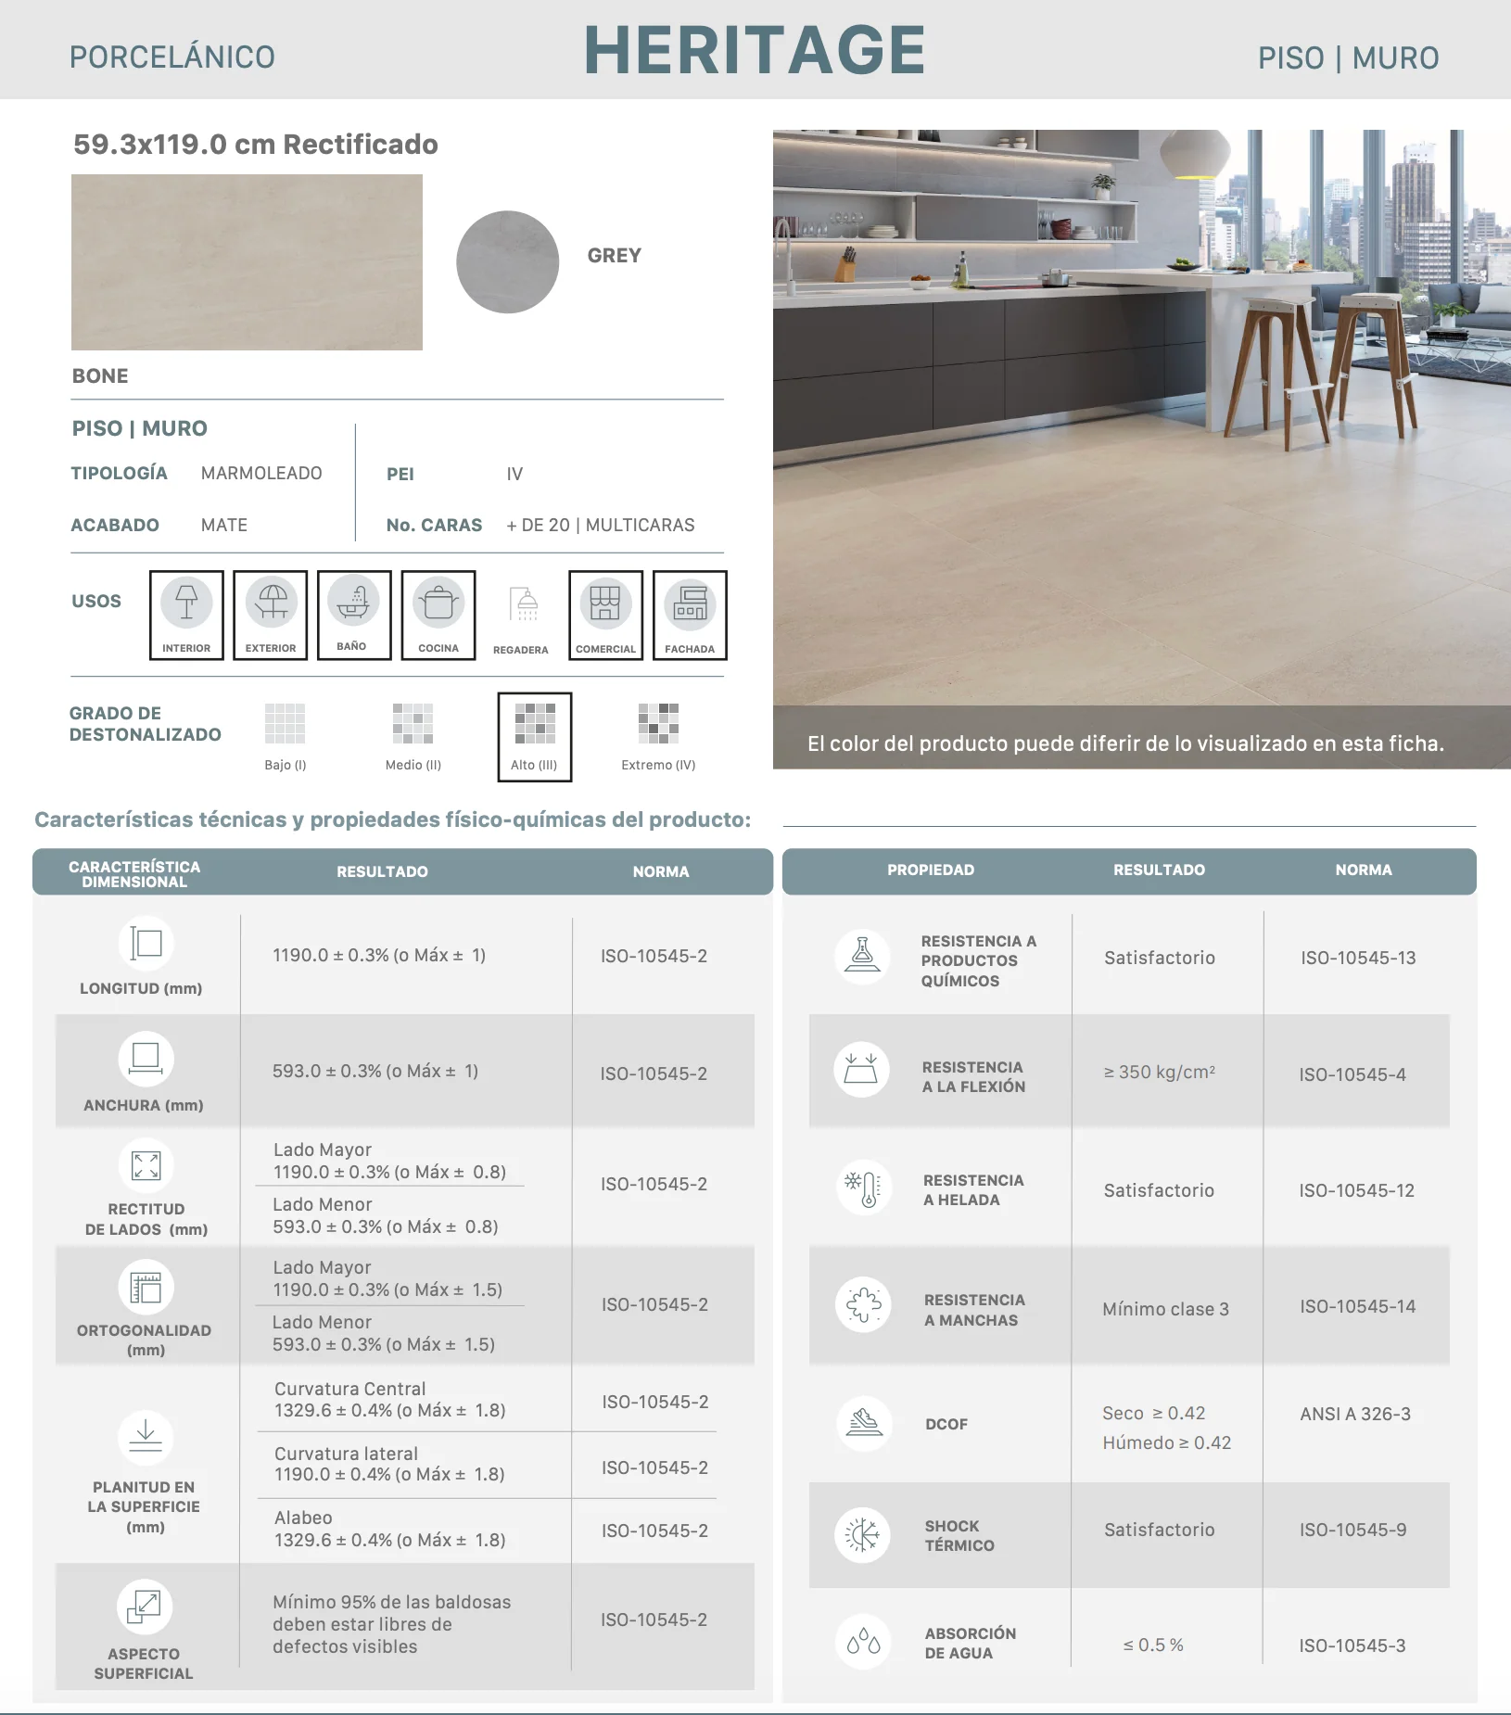The height and width of the screenshot is (1715, 1511).
Task: Select the Shock térmico icon
Action: [x=863, y=1534]
